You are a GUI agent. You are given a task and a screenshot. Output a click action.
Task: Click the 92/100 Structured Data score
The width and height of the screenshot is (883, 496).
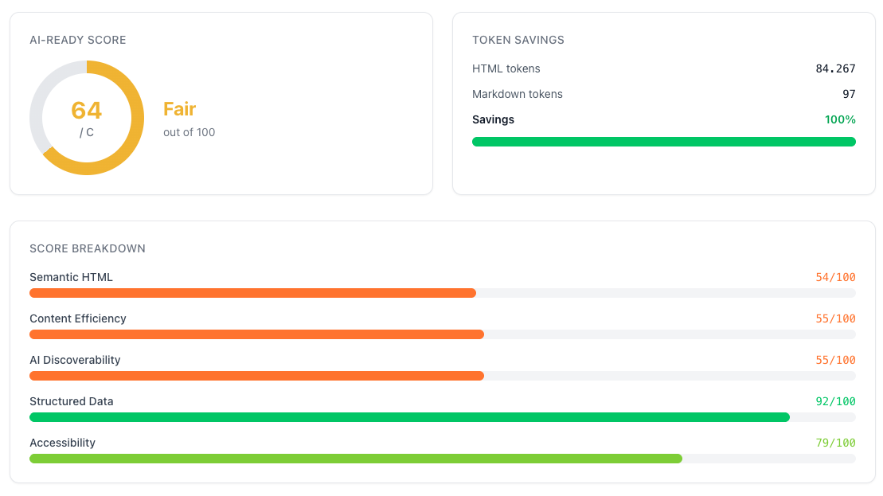[x=836, y=401]
